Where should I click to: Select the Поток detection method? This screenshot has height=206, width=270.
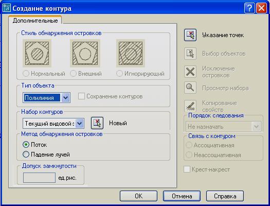tap(26, 145)
